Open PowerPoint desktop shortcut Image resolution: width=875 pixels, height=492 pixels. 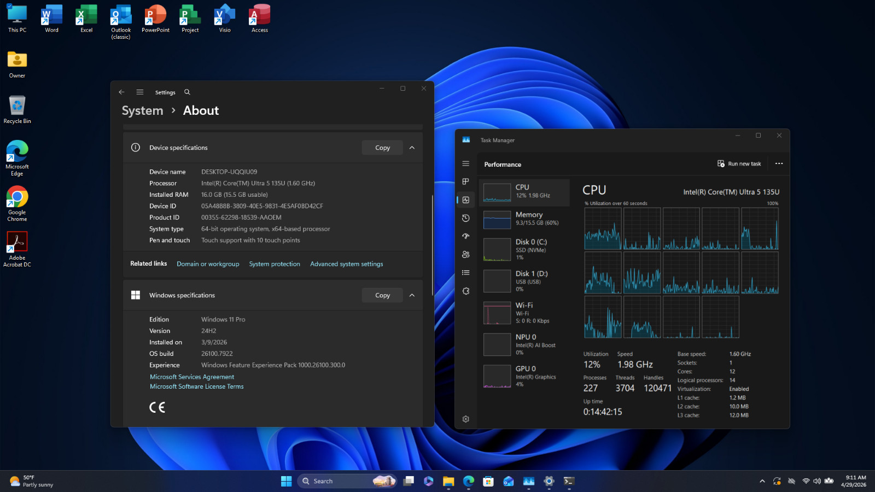click(156, 19)
